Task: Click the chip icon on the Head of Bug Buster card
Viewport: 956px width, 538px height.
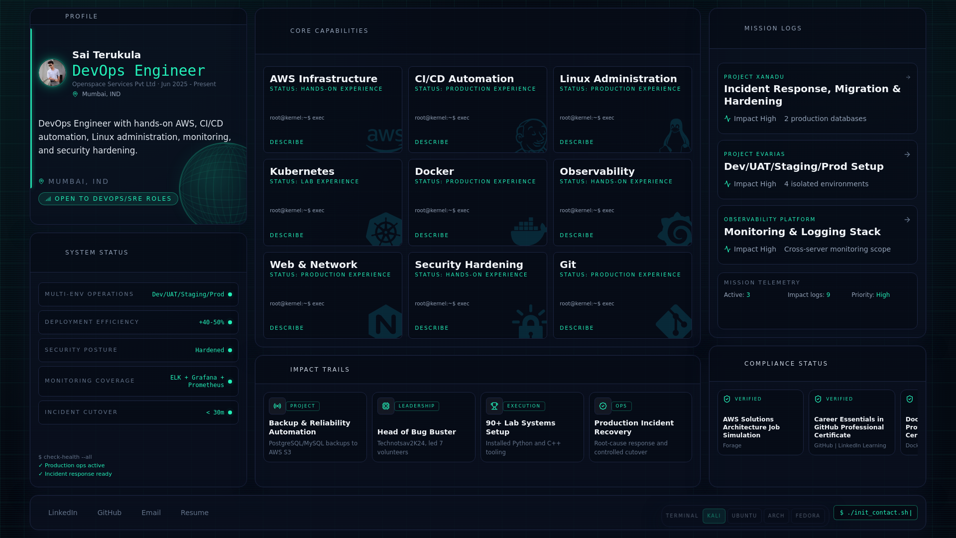Action: click(386, 406)
